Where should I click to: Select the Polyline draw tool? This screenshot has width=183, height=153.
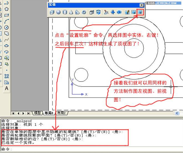[7, 3]
